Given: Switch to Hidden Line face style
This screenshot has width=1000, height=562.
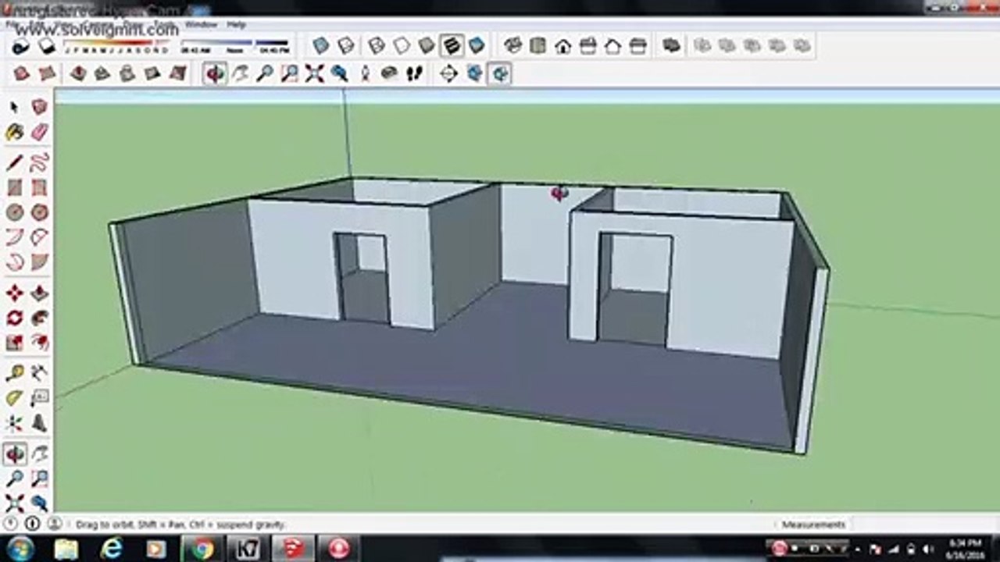Looking at the screenshot, I should click(x=402, y=46).
